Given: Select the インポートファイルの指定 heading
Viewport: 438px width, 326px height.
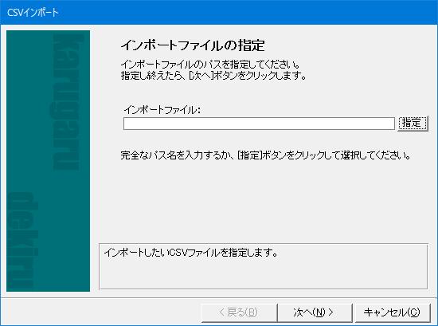Looking at the screenshot, I should pyautogui.click(x=193, y=45).
